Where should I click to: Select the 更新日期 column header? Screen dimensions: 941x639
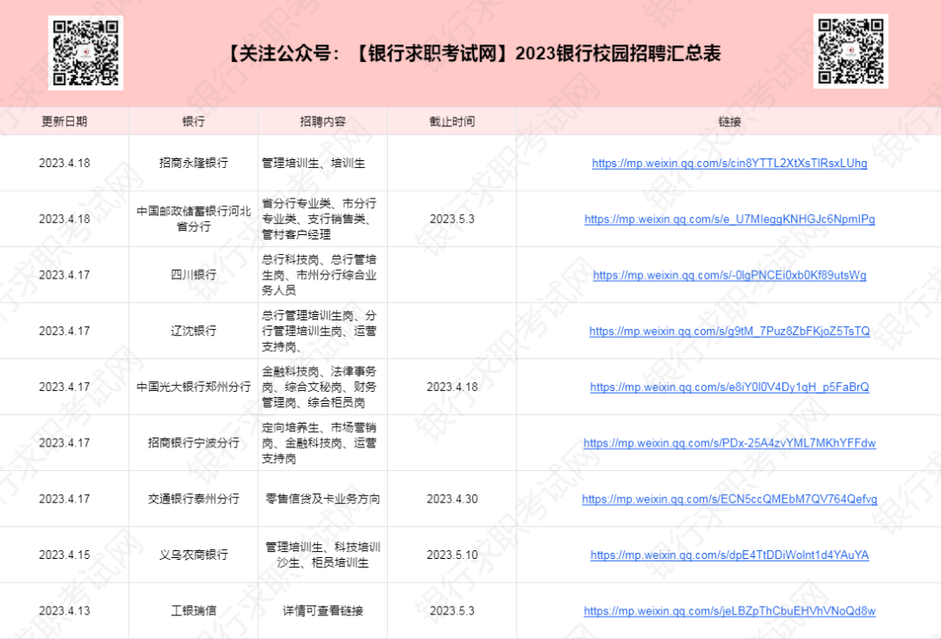point(64,121)
